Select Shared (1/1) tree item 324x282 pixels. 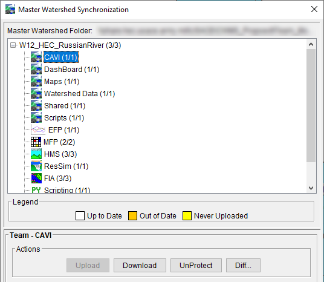[x=65, y=106]
